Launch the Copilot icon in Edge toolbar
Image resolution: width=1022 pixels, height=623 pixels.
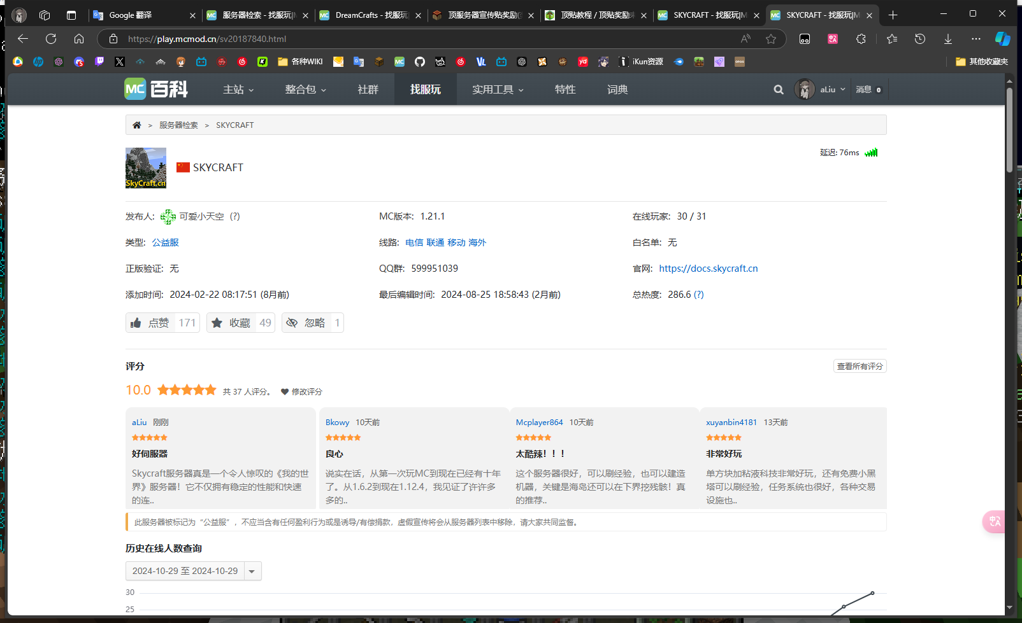(x=1003, y=39)
